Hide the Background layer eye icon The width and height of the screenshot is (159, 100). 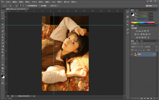pos(132,54)
